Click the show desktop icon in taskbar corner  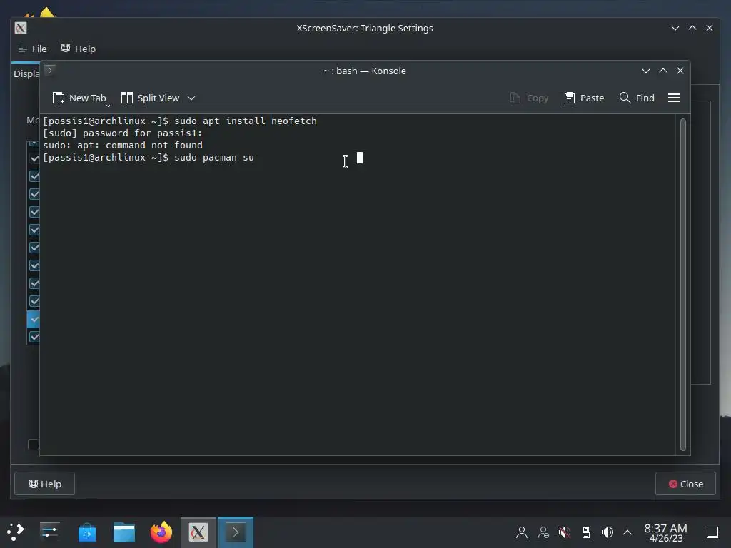(x=712, y=532)
